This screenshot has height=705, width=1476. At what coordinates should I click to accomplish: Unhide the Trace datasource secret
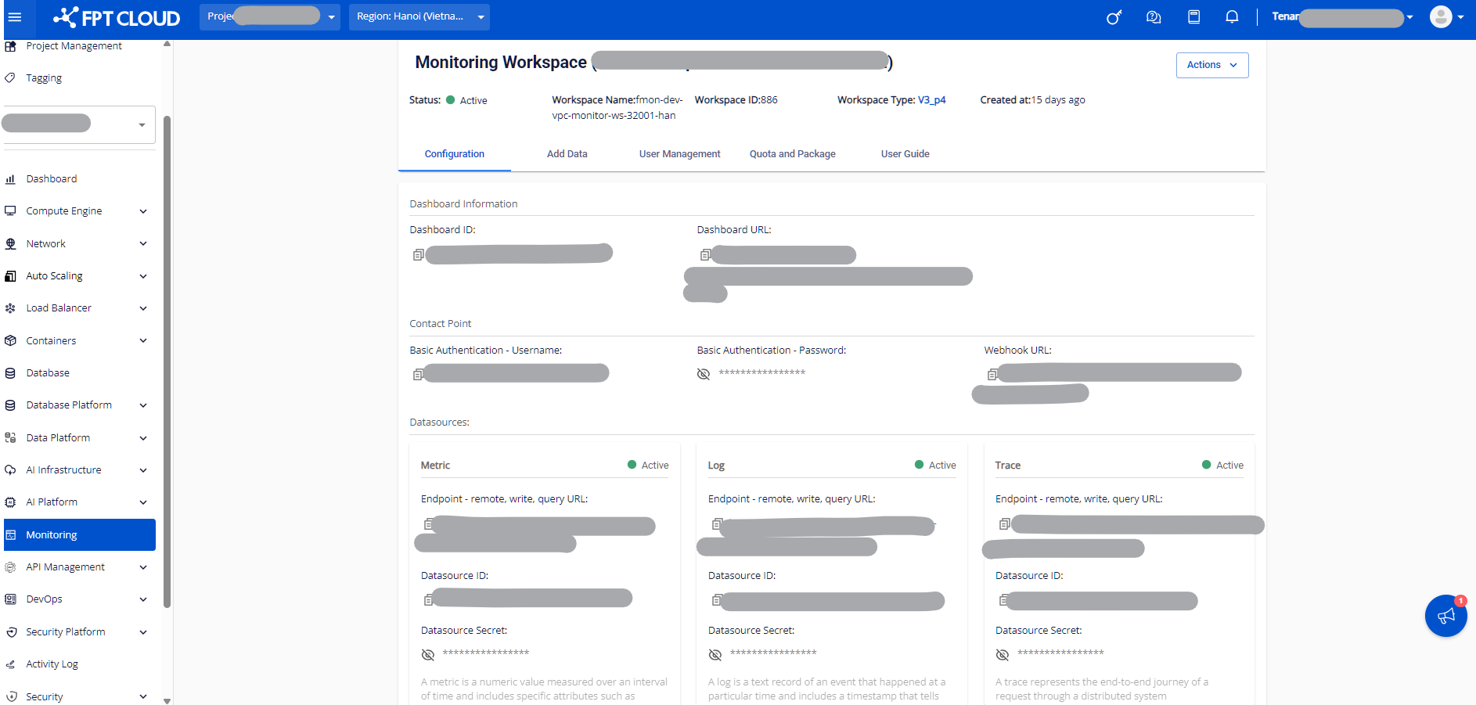(1003, 654)
